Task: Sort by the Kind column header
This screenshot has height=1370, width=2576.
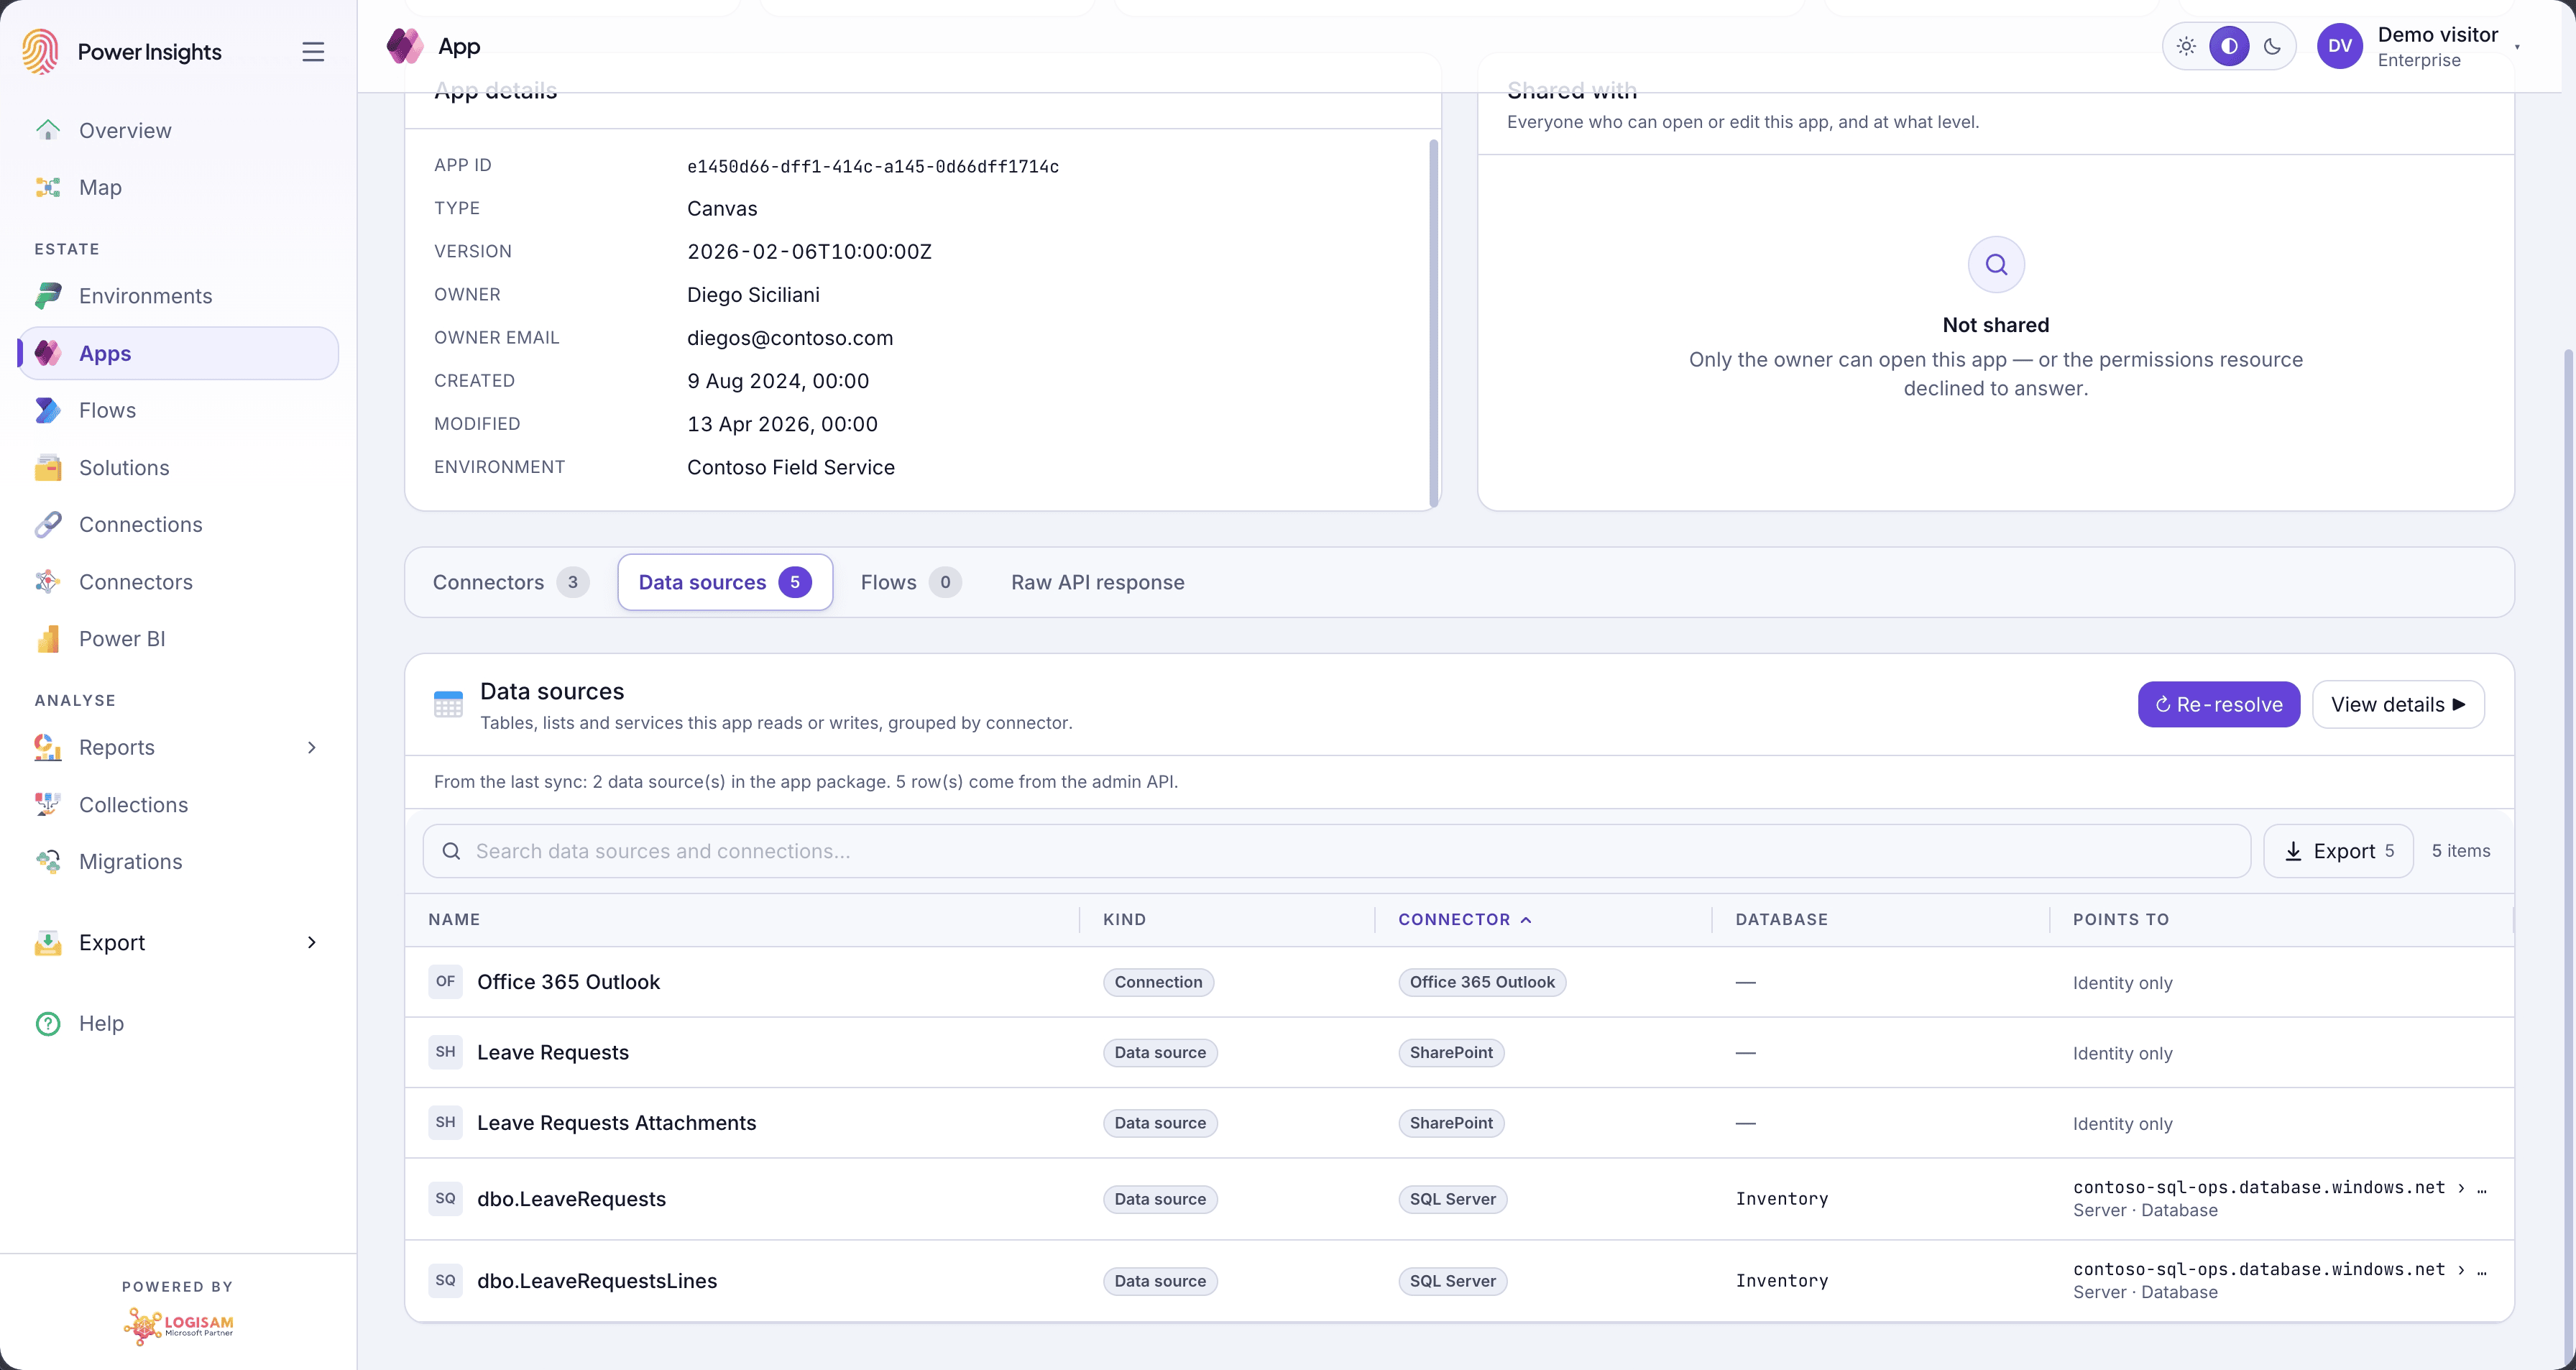Action: [1124, 919]
